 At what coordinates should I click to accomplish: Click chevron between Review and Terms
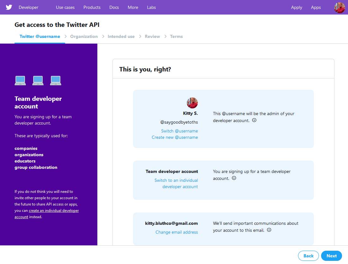(x=165, y=36)
